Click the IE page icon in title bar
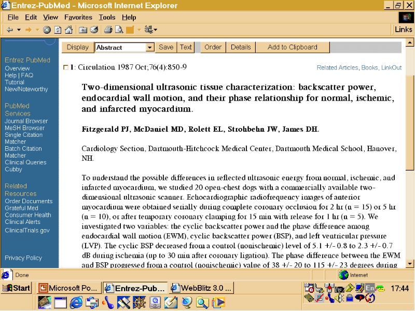The height and width of the screenshot is (311, 415). coord(5,5)
